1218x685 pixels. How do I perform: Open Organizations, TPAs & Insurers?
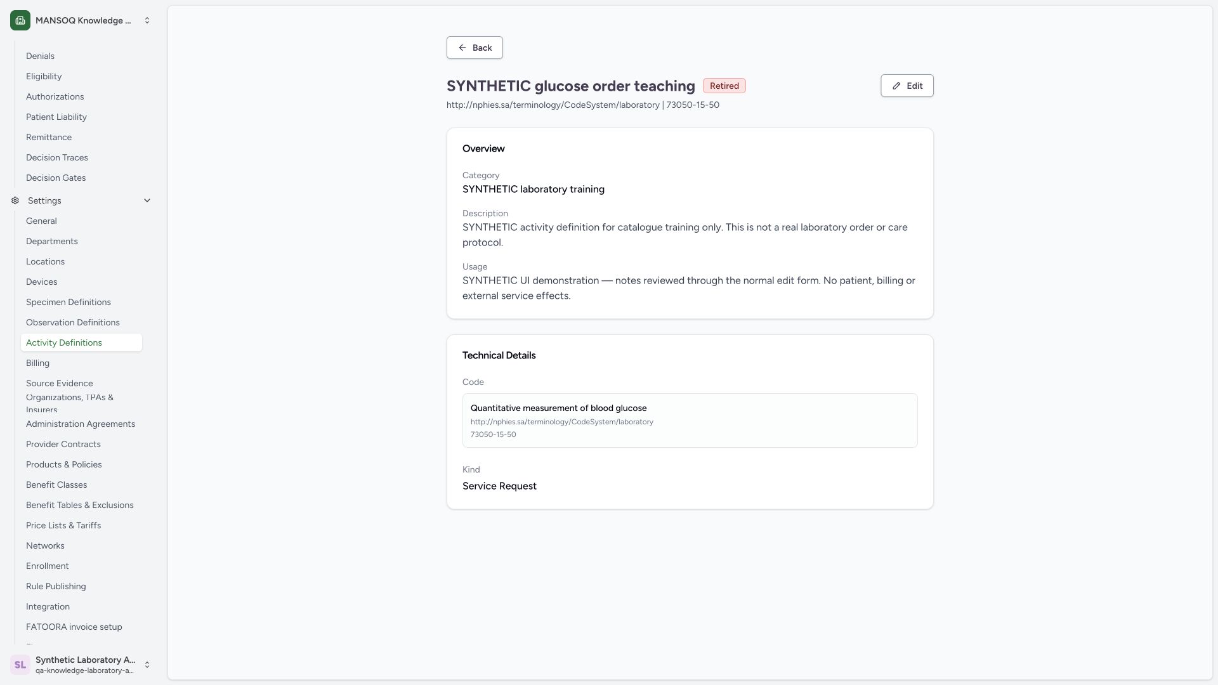pos(81,403)
